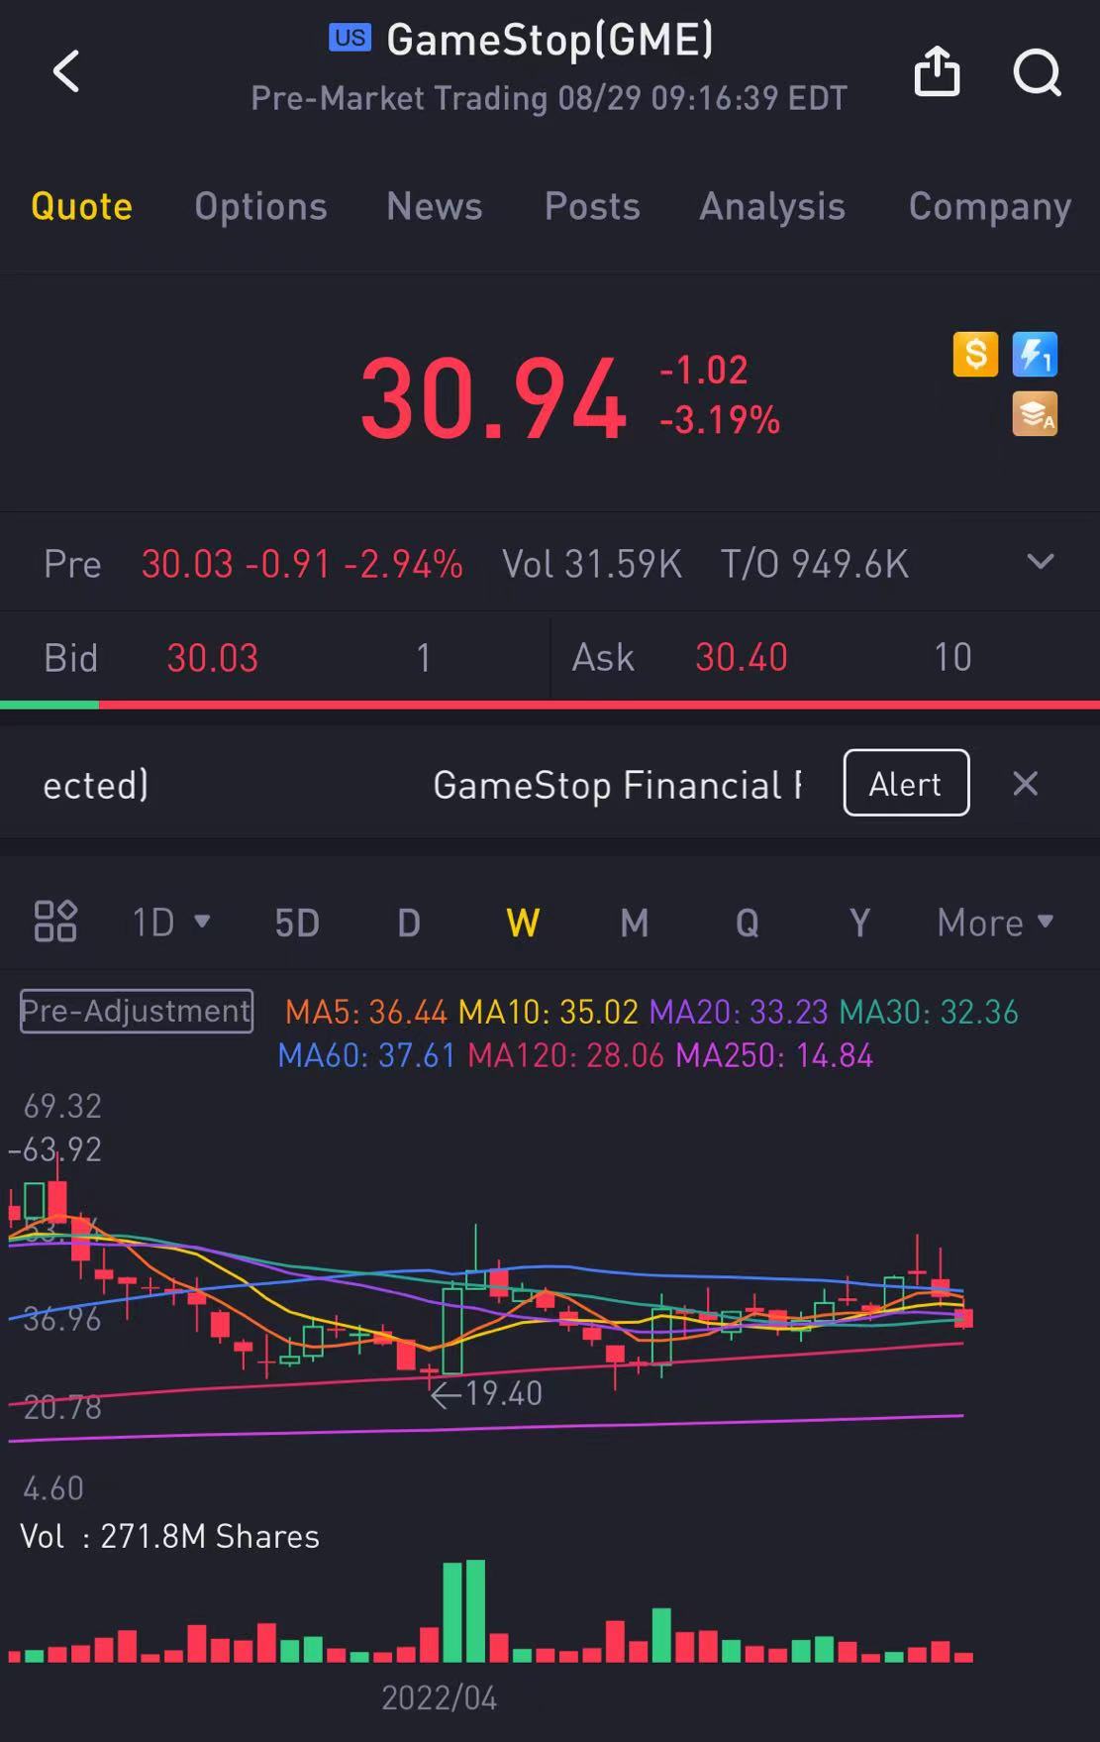Tap the MA5: 36.44 indicator label
Viewport: 1100px width, 1742px height.
366,1012
